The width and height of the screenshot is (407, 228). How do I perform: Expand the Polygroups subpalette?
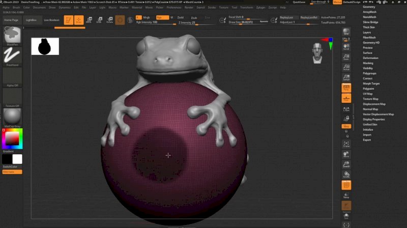click(368, 73)
